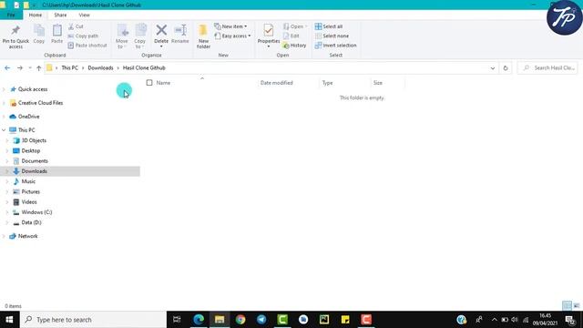
Task: Open the New item dropdown
Action: [230, 26]
